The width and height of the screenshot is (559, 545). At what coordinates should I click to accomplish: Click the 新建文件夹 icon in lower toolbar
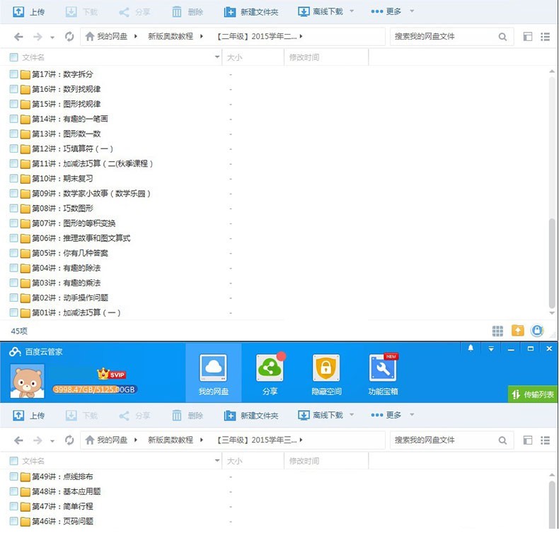tap(229, 416)
